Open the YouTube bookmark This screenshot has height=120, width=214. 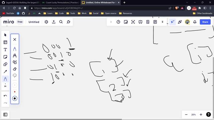(x=8, y=13)
